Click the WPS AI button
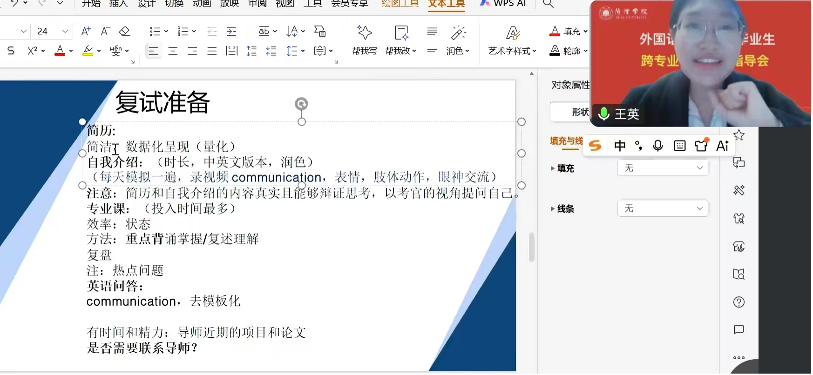This screenshot has height=375, width=813. 503,4
